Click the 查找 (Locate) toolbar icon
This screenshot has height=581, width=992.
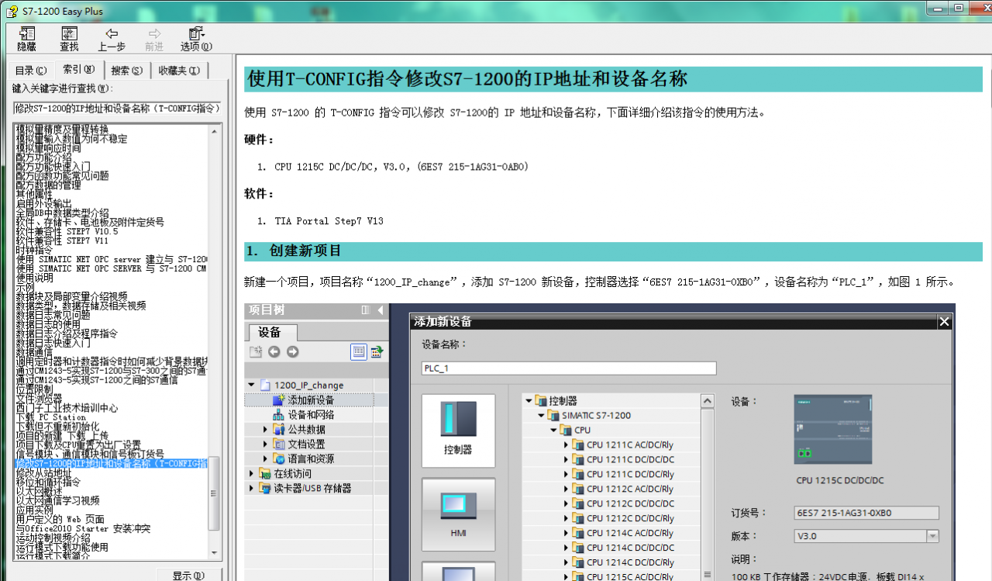(x=70, y=33)
